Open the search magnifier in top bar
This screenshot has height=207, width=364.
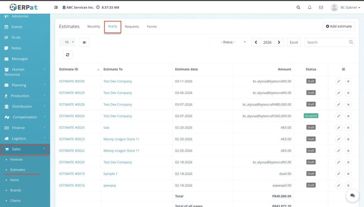tap(298, 7)
